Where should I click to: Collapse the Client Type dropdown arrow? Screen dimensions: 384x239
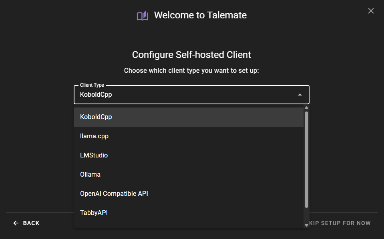click(300, 95)
